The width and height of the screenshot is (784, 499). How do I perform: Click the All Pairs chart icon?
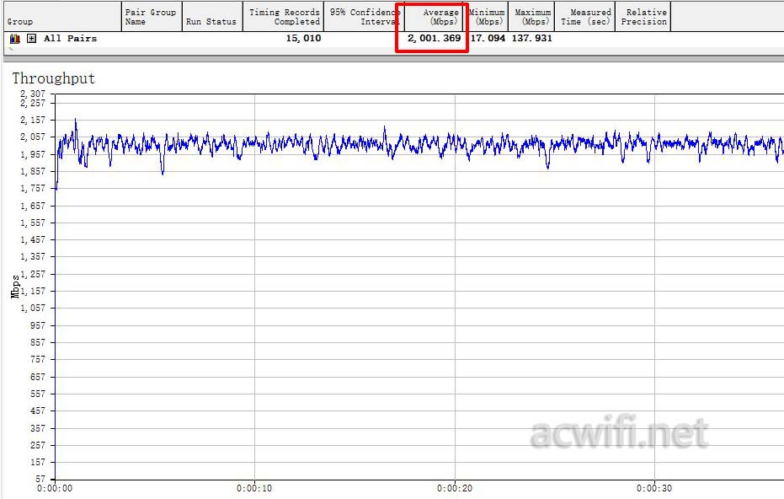(15, 39)
